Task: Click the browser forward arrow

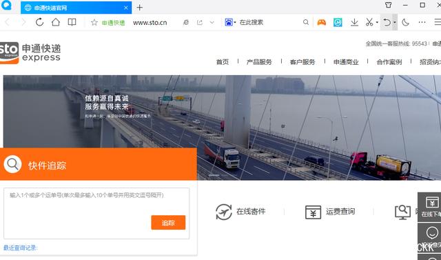Action: 23,22
